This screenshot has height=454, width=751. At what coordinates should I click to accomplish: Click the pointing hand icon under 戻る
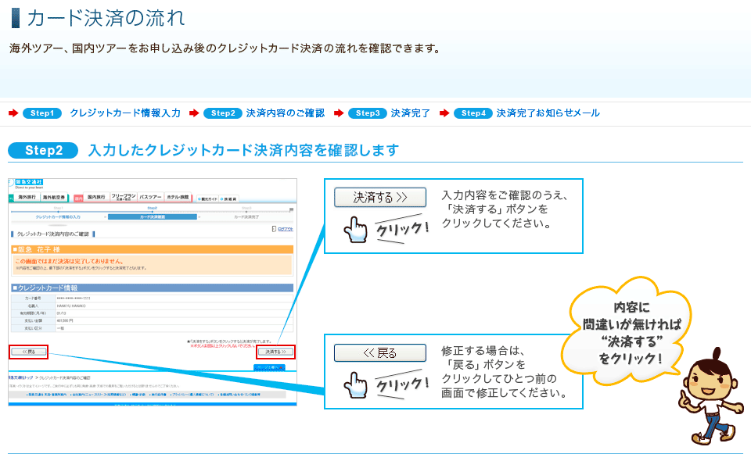(x=355, y=385)
